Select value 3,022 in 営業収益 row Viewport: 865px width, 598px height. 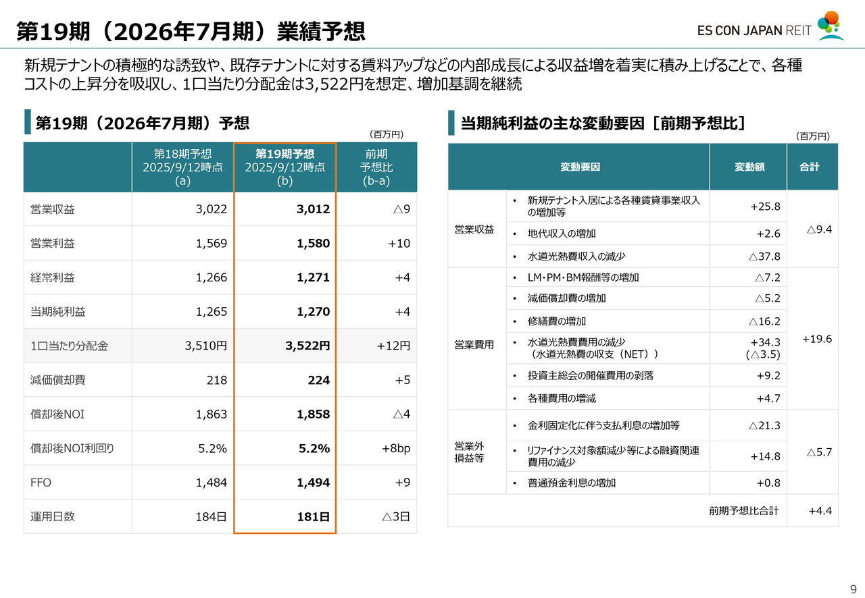pyautogui.click(x=212, y=209)
